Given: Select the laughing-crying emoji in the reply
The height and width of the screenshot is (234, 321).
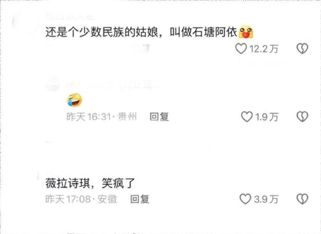Looking at the screenshot, I should (x=74, y=100).
